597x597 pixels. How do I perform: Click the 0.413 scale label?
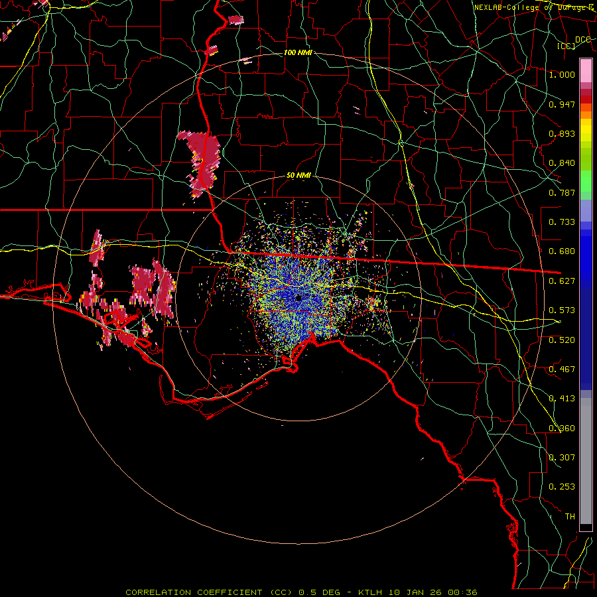562,399
